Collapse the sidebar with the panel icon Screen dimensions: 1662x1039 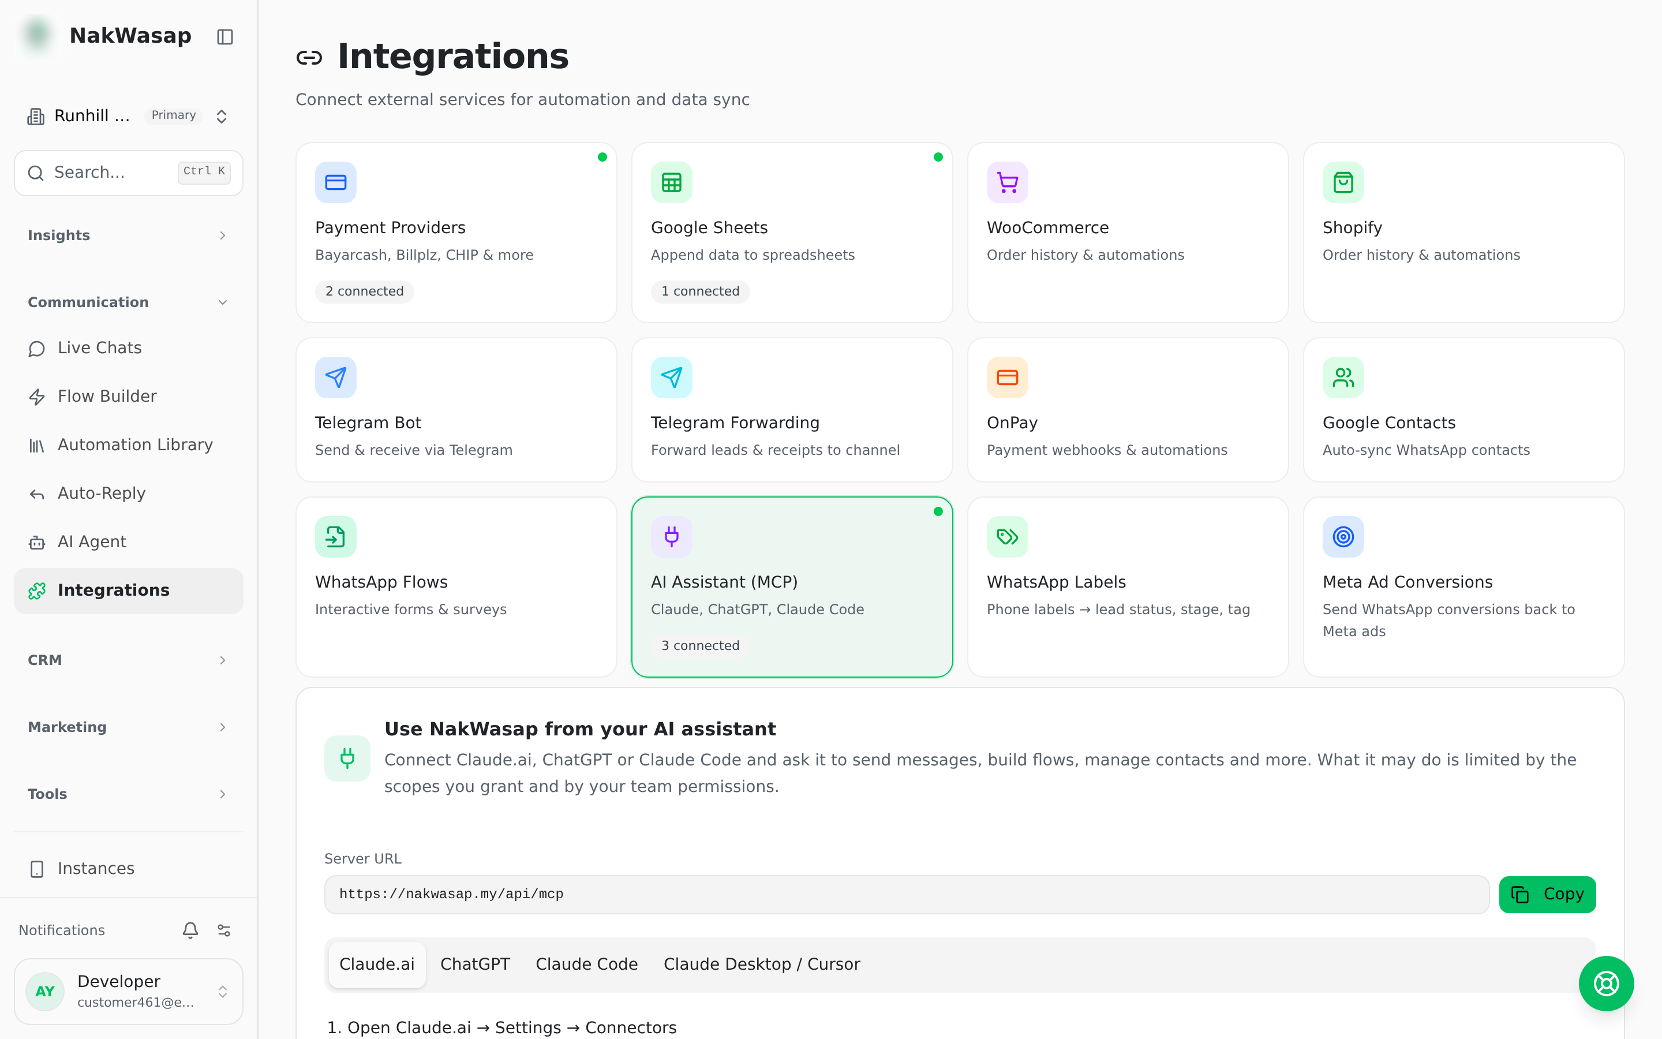[x=224, y=36]
